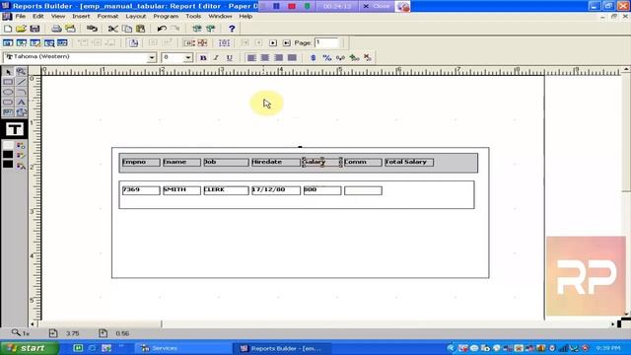
Task: Click the Open folder icon
Action: point(21,29)
